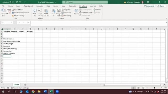Add a new sheet with plus button

(x=25, y=85)
